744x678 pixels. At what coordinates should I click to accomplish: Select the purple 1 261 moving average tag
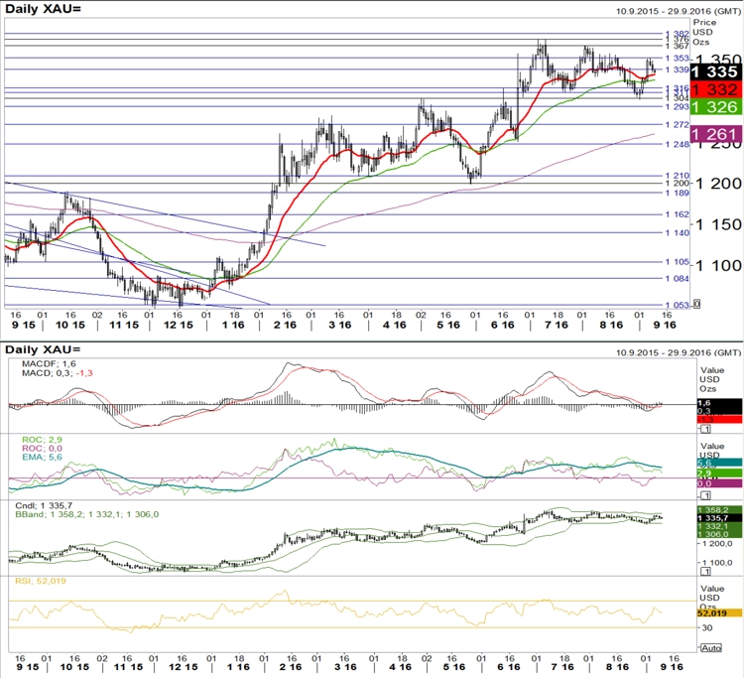tap(715, 134)
